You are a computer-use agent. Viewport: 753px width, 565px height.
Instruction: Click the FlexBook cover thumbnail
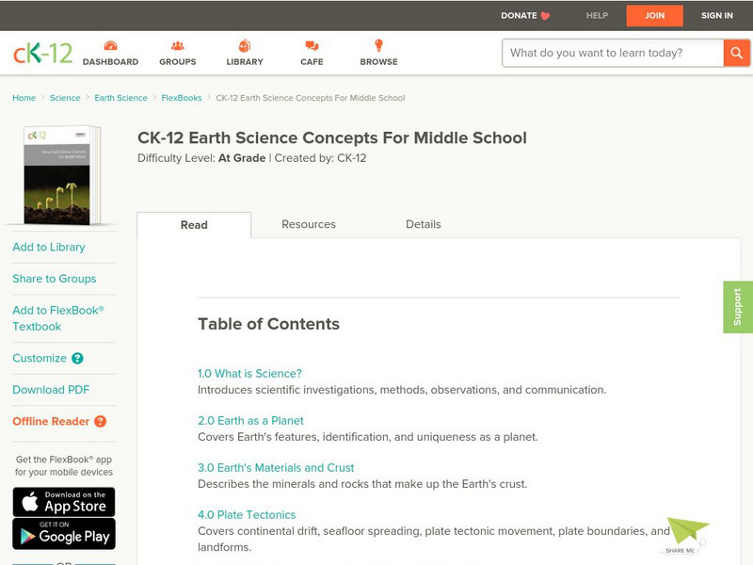[x=61, y=175]
